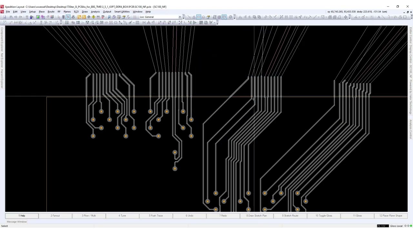Open the Analysis Control side panel
413x232 pixels.
pos(411,129)
